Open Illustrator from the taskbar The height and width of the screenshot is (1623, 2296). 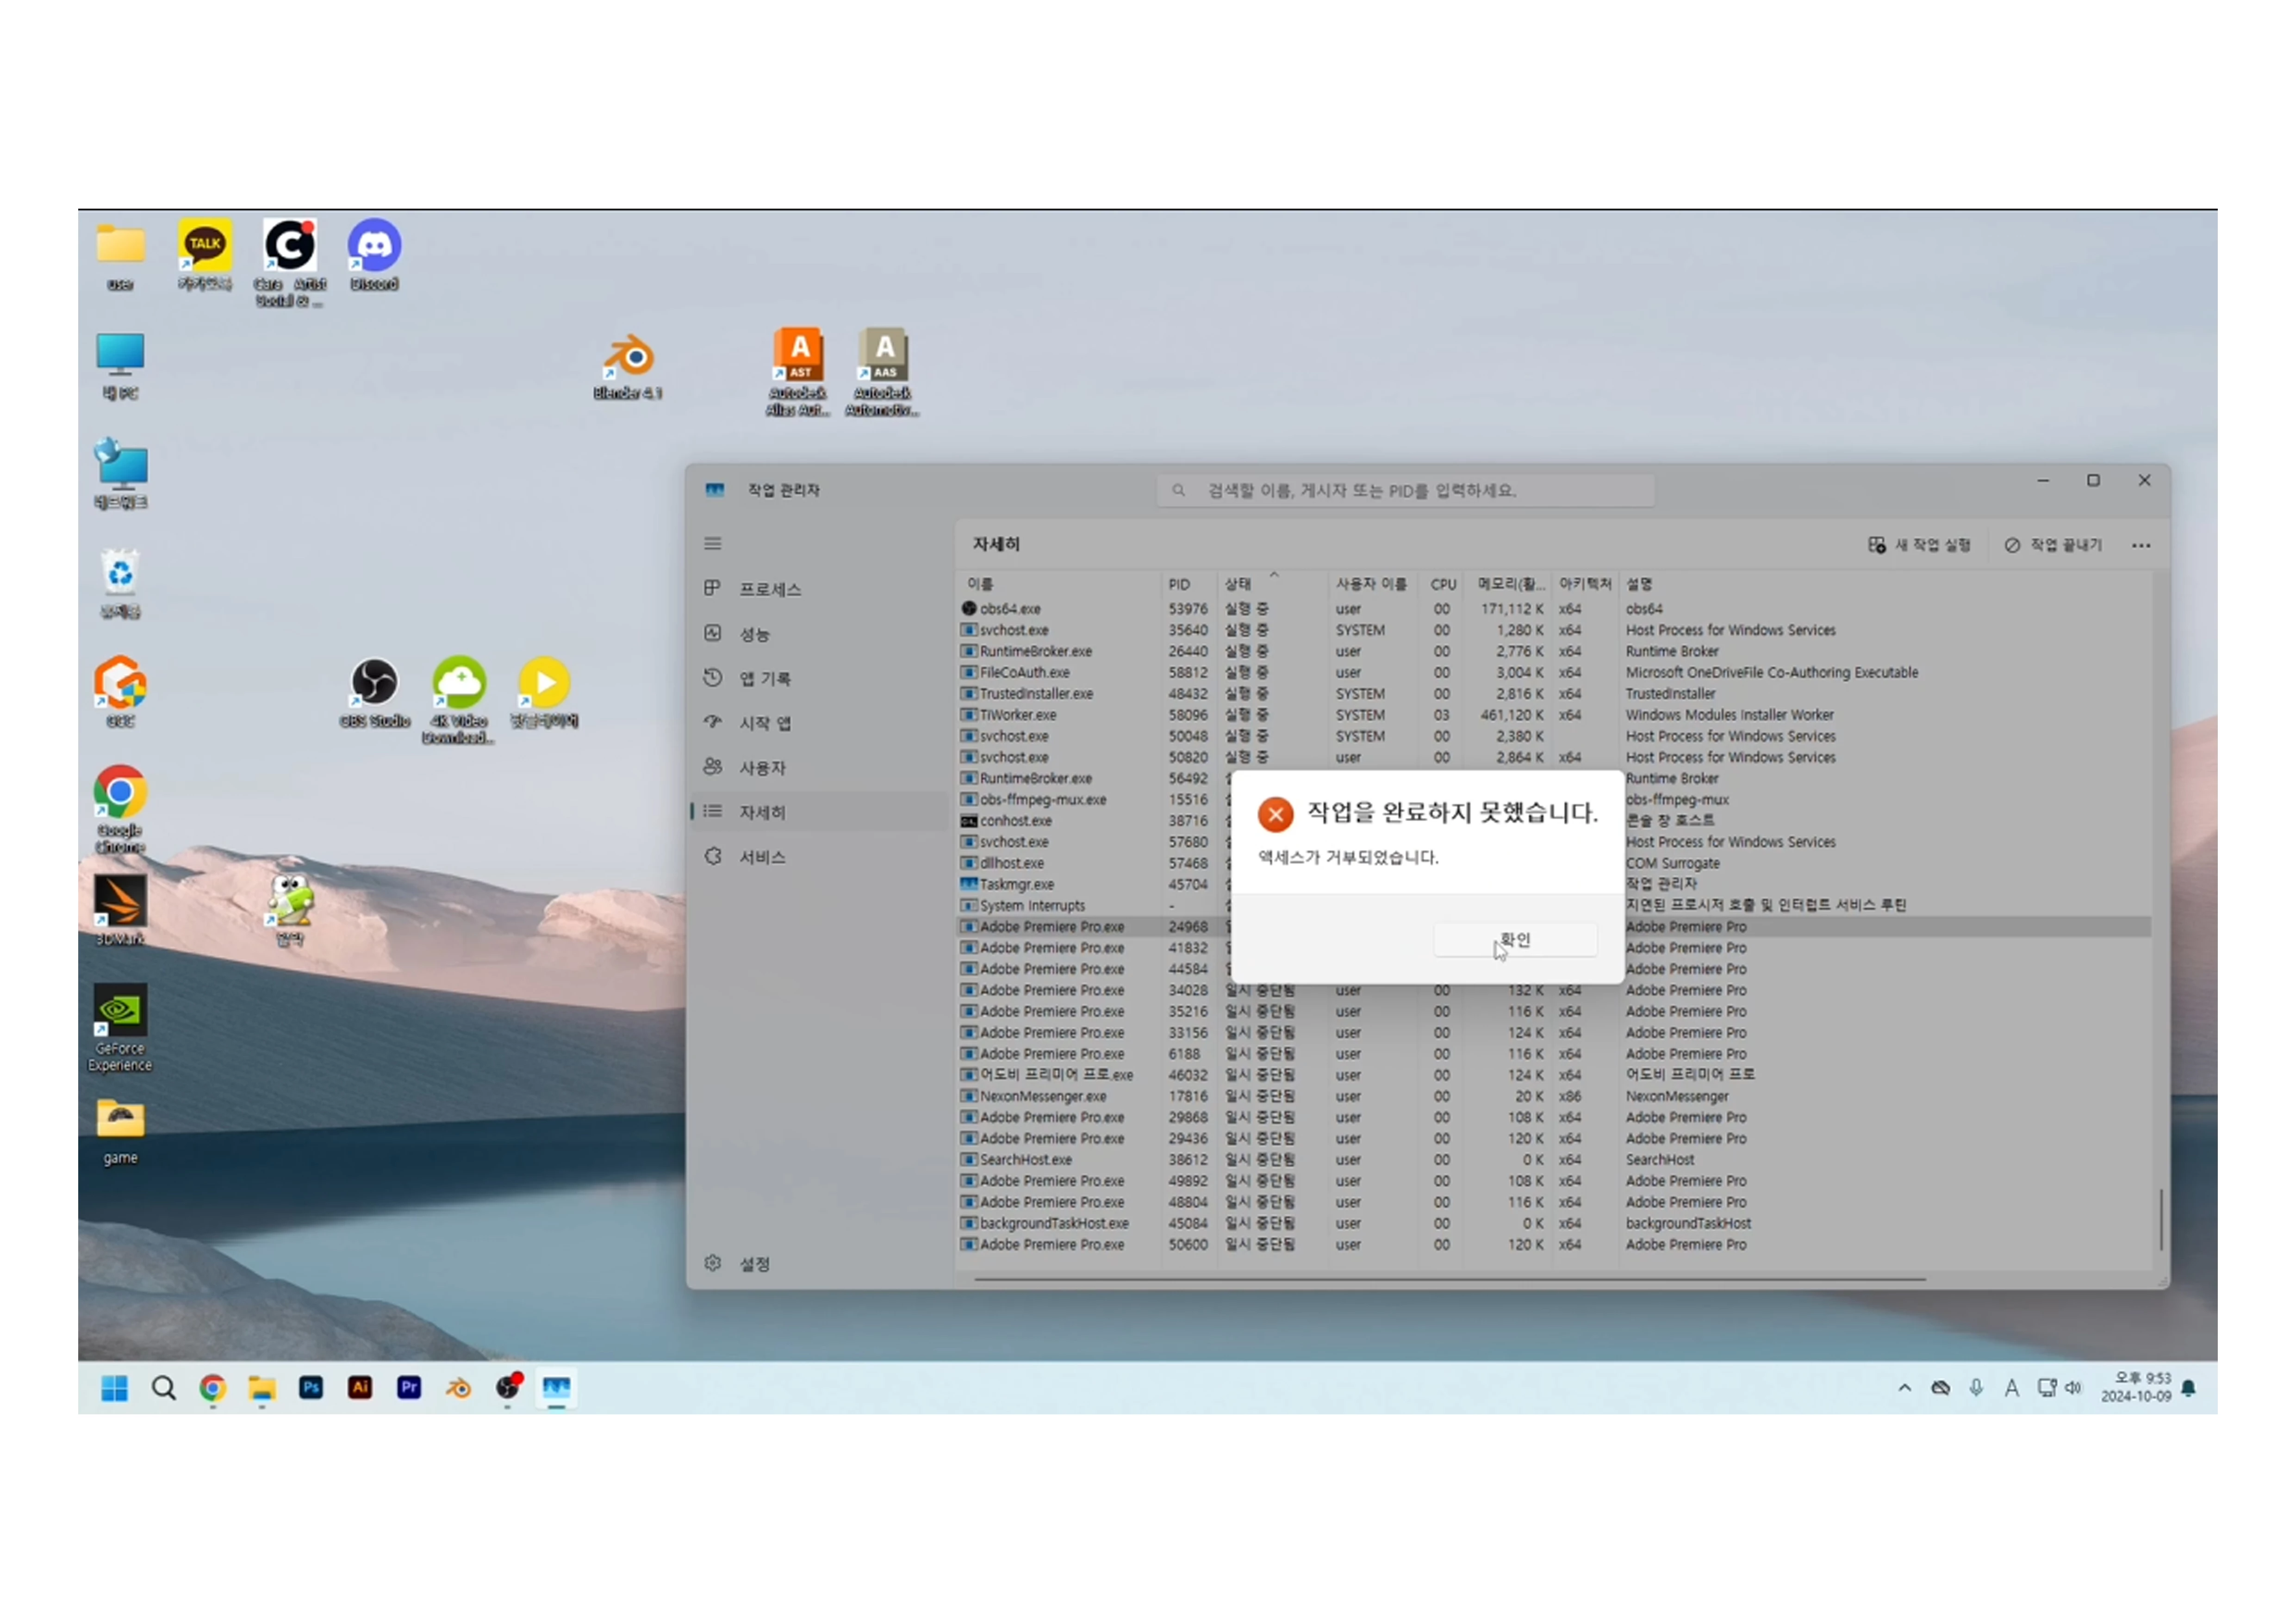pyautogui.click(x=360, y=1387)
